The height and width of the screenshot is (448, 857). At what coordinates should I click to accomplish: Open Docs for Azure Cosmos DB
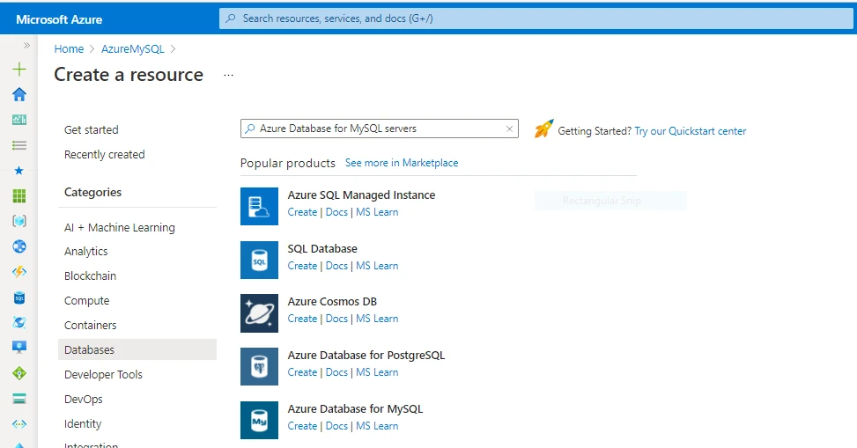[x=336, y=319]
